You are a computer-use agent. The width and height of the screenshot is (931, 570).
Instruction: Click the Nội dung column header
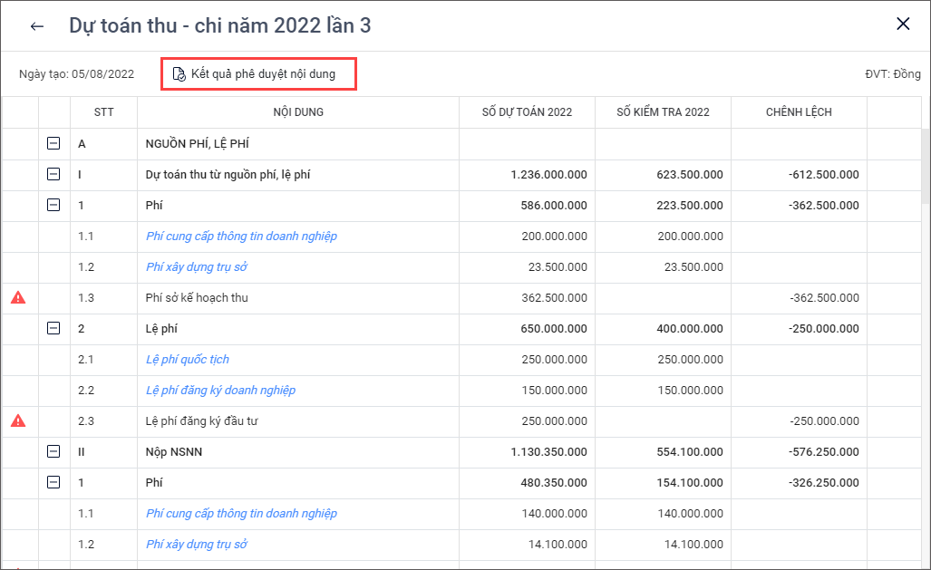[x=298, y=112]
